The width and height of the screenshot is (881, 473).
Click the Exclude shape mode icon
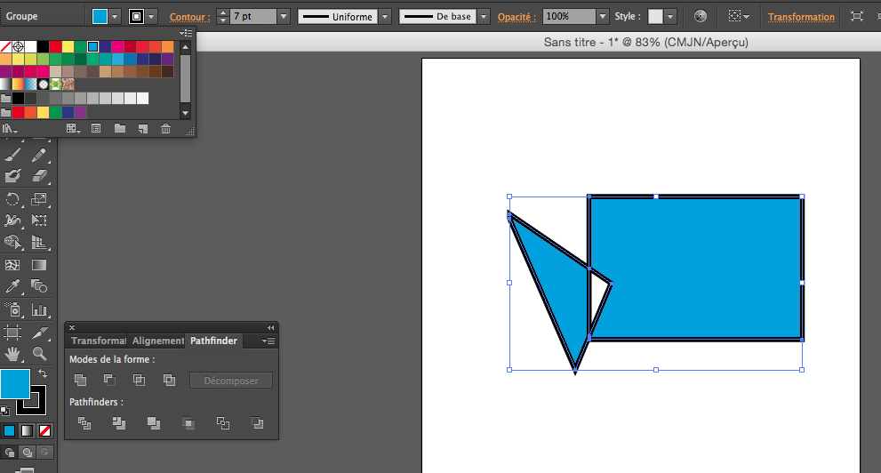click(x=169, y=381)
